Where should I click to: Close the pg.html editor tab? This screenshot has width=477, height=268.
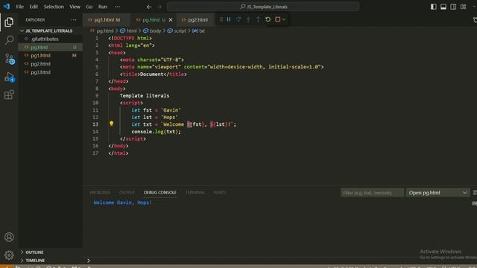tap(171, 20)
